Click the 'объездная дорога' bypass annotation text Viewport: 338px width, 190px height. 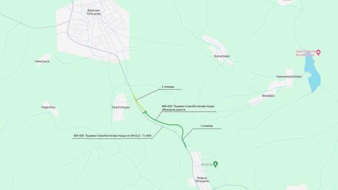174,110
